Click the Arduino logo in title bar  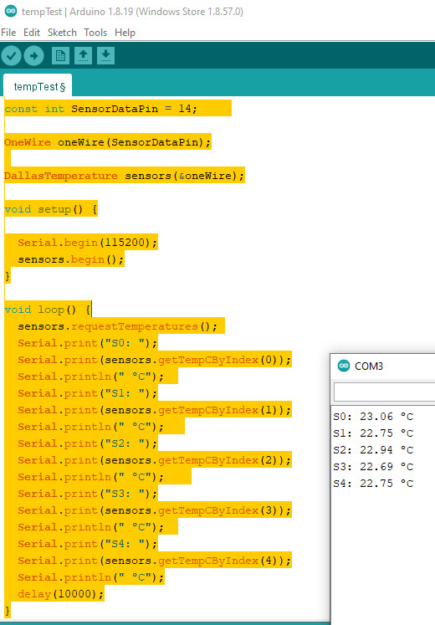click(11, 11)
